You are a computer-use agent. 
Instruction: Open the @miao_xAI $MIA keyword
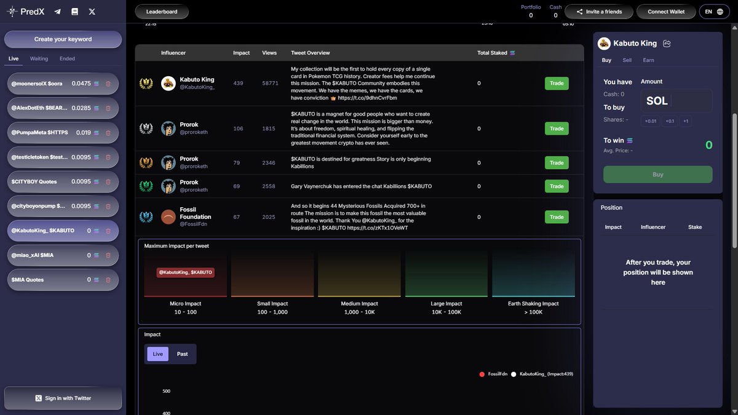(63, 255)
